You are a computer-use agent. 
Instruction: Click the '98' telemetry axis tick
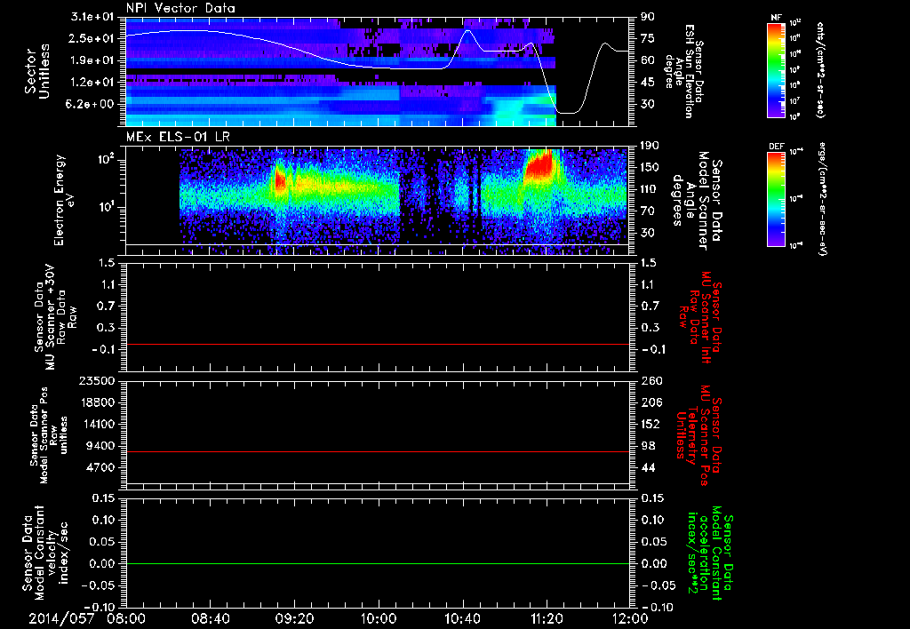648,446
